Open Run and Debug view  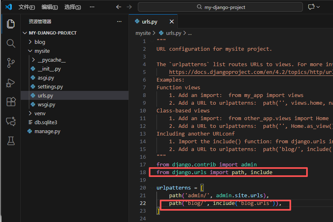click(x=11, y=82)
